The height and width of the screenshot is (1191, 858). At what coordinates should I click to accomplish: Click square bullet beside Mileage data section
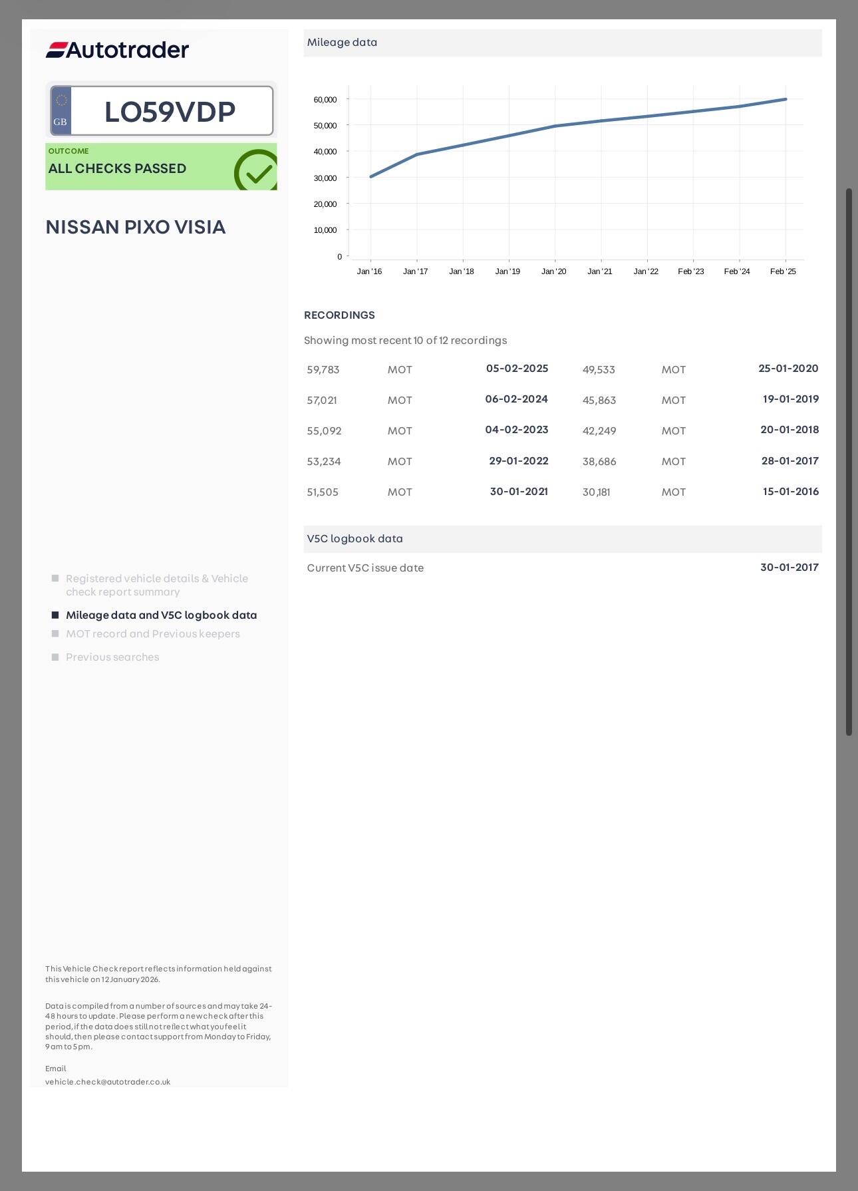point(55,615)
